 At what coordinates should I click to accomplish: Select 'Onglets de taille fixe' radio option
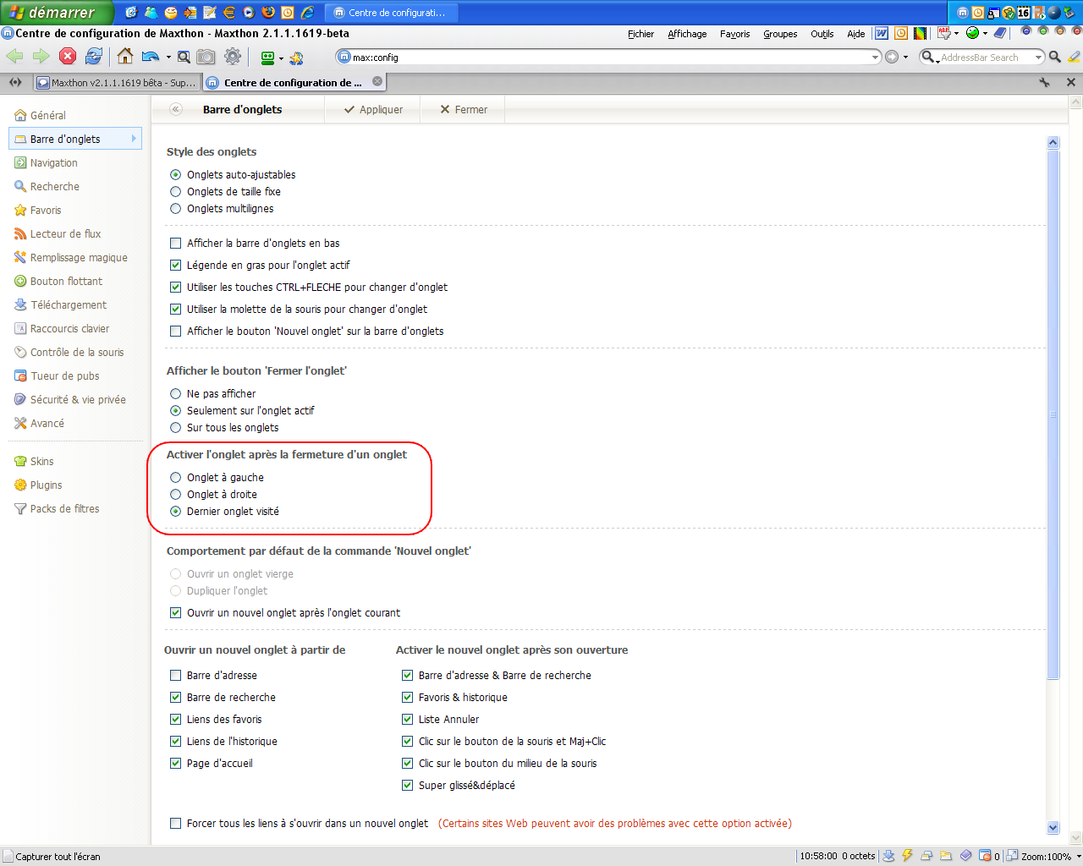tap(176, 192)
